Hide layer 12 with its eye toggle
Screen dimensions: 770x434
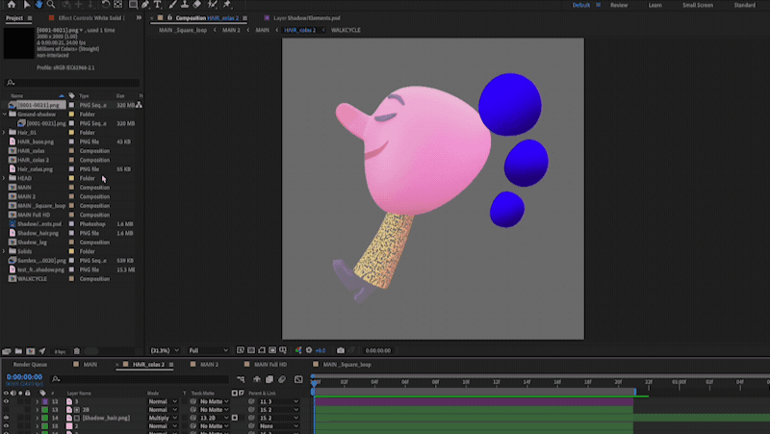click(x=6, y=401)
